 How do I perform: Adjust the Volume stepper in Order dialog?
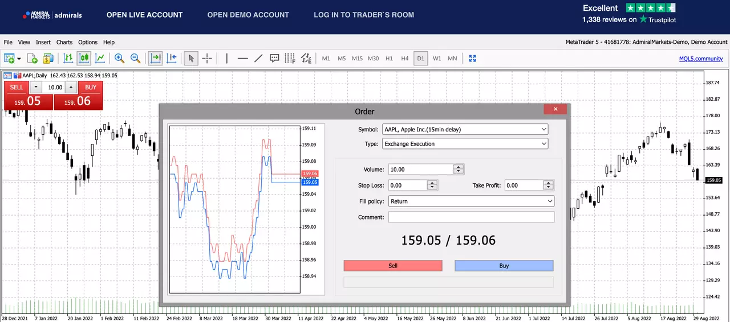459,169
